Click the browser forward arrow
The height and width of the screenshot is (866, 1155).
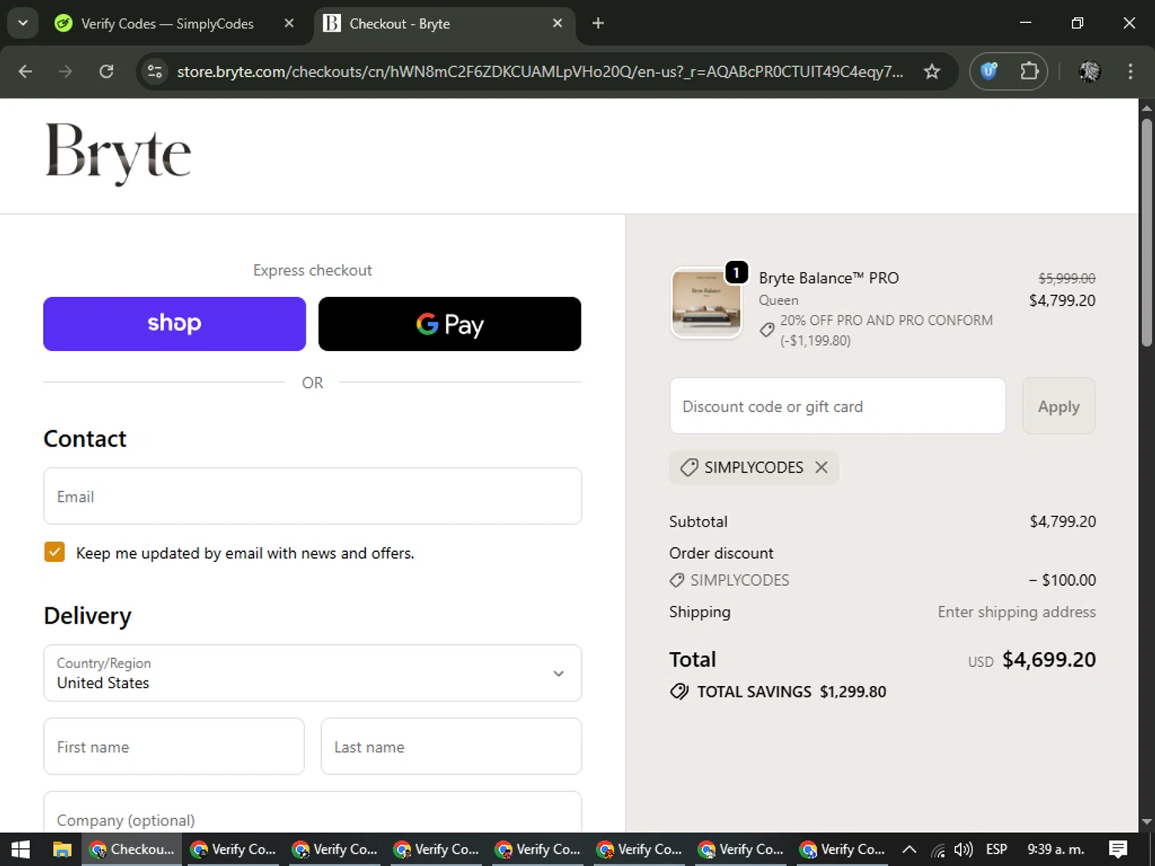coord(65,72)
